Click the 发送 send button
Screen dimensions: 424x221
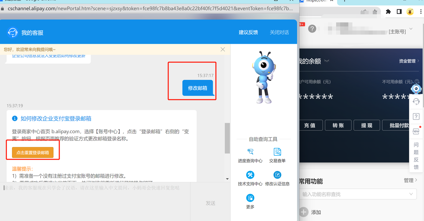[x=211, y=203]
